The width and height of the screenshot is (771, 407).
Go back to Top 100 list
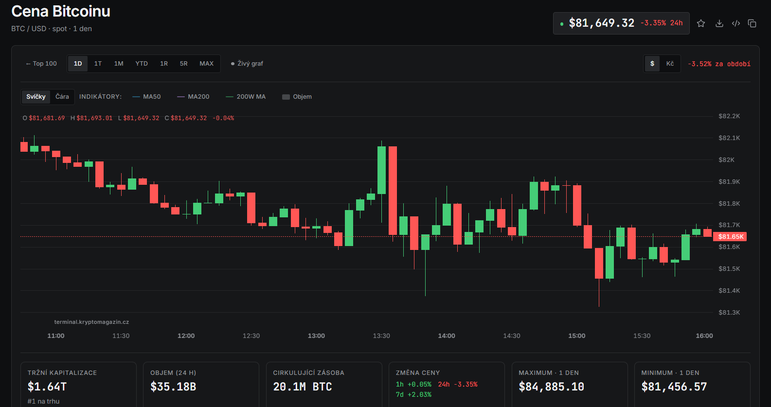[x=41, y=64]
